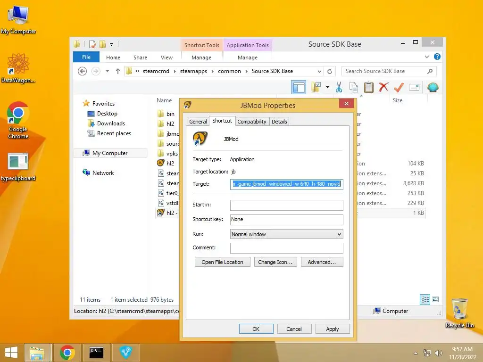Click the Copy pages icon in Explorer toolbar
This screenshot has height=362, width=483.
[354, 87]
